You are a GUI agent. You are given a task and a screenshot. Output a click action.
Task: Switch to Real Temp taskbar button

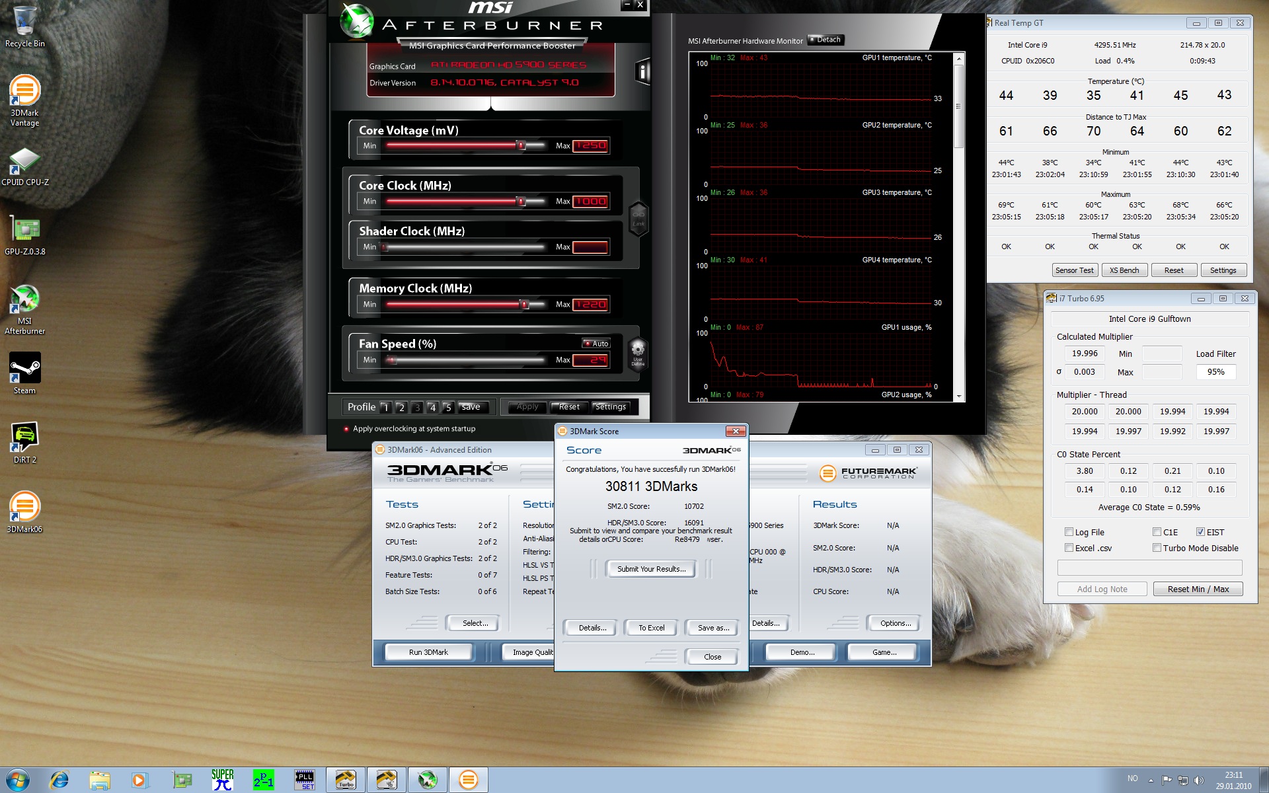click(387, 780)
